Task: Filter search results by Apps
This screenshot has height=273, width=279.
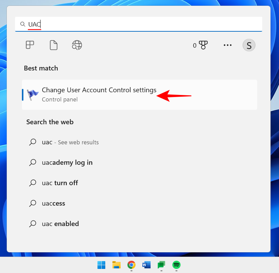Action: [30, 45]
